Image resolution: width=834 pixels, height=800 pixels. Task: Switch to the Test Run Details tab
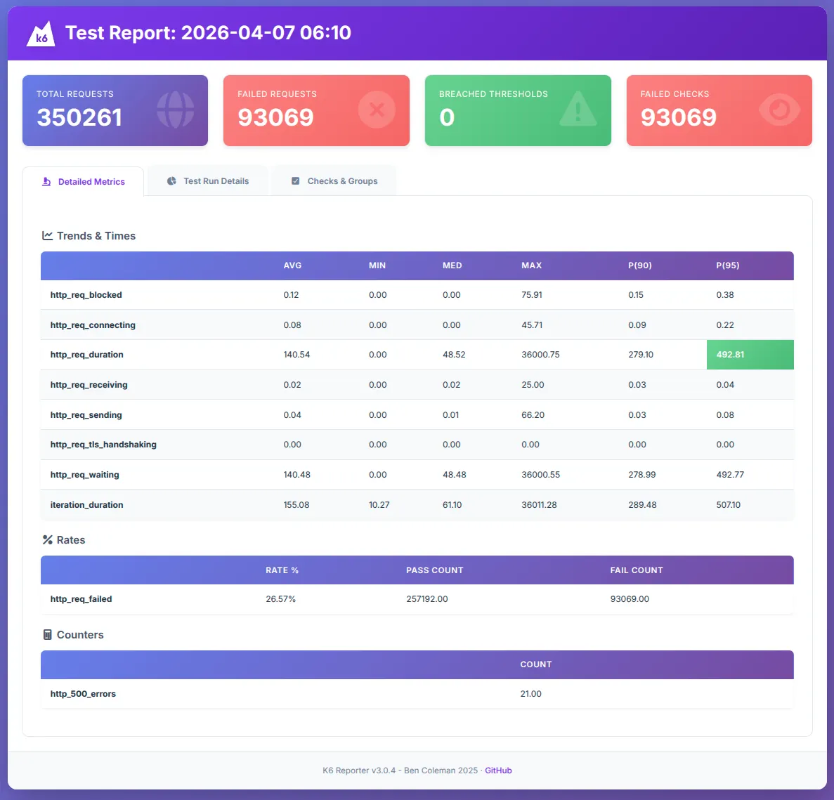208,181
